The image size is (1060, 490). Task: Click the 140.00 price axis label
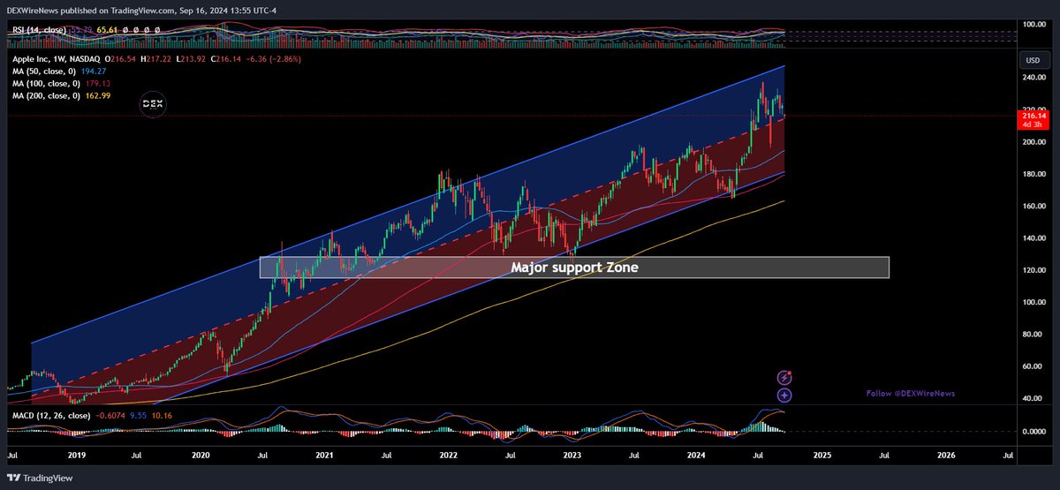(x=1033, y=238)
